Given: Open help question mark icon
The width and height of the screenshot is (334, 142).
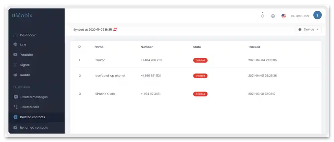Looking at the screenshot, I should (x=273, y=16).
